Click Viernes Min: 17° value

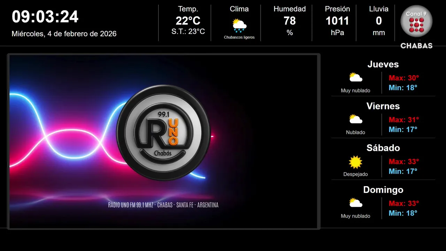pos(403,129)
